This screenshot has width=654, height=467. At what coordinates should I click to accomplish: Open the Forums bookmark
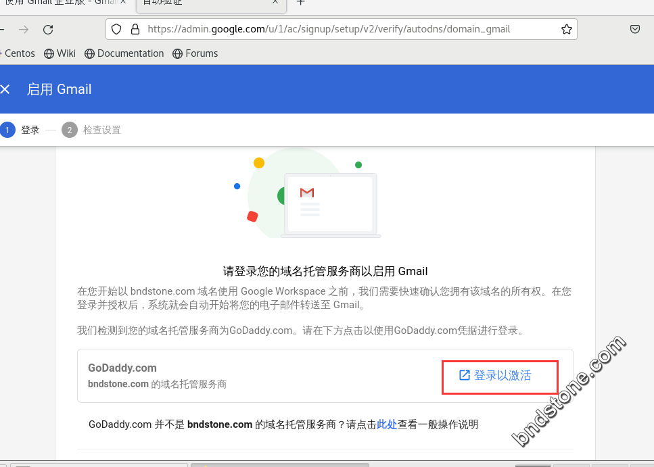point(195,53)
